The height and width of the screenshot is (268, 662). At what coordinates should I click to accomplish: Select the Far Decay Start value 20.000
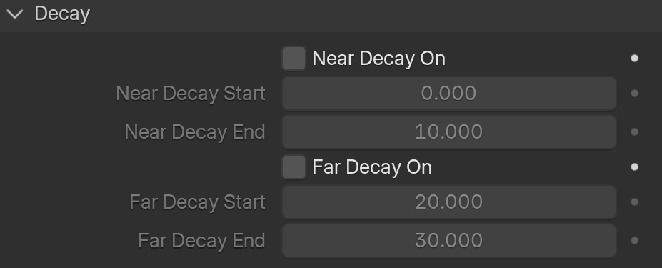448,202
